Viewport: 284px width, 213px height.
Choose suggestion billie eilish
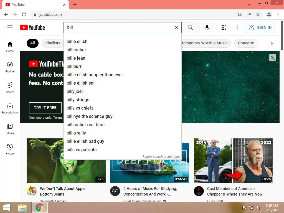(x=122, y=42)
